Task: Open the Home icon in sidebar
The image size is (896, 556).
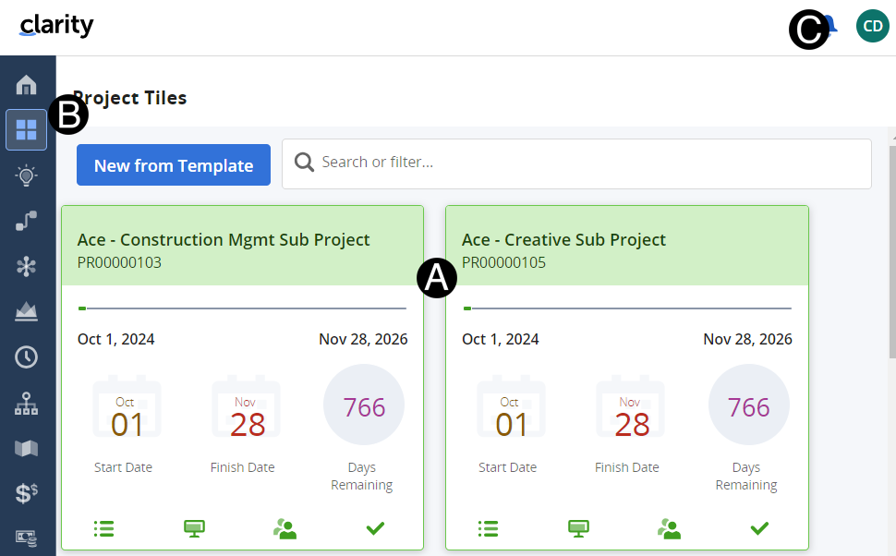Action: (27, 85)
